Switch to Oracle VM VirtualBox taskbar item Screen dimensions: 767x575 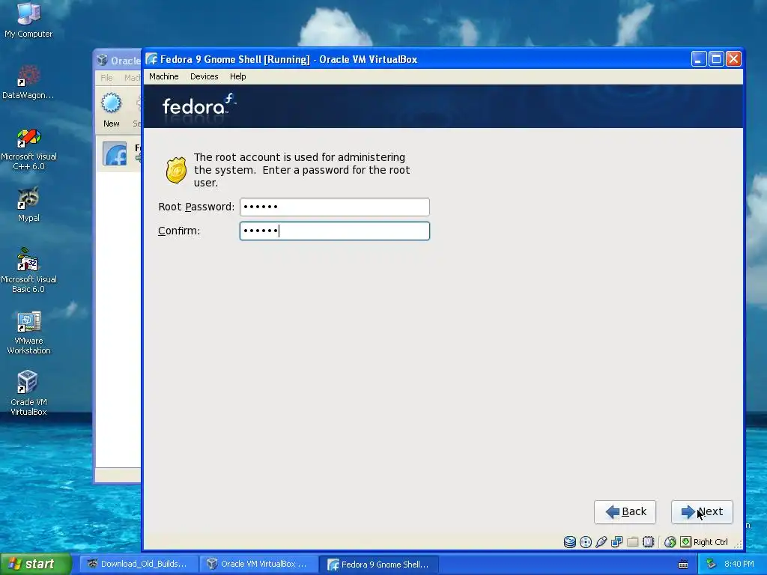click(258, 564)
